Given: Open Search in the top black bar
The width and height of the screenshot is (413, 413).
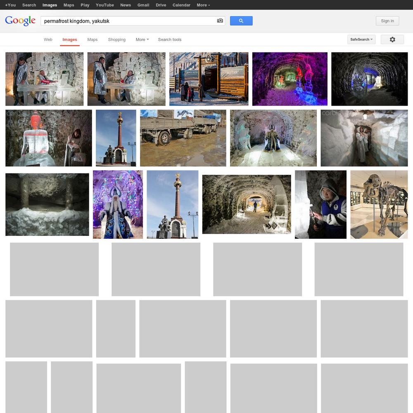Looking at the screenshot, I should (29, 5).
